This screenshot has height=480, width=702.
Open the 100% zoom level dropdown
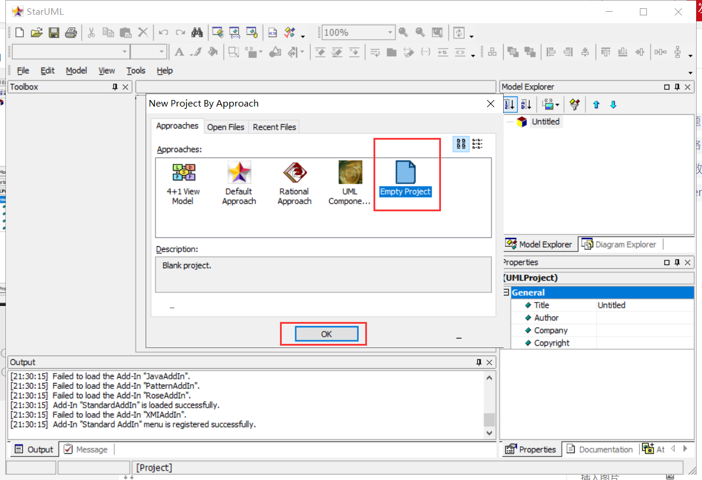point(390,32)
